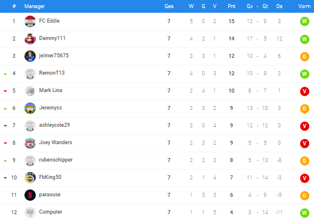Click Joey Wanders' Liverpool crest avatar
This screenshot has width=314, height=220.
click(x=30, y=143)
